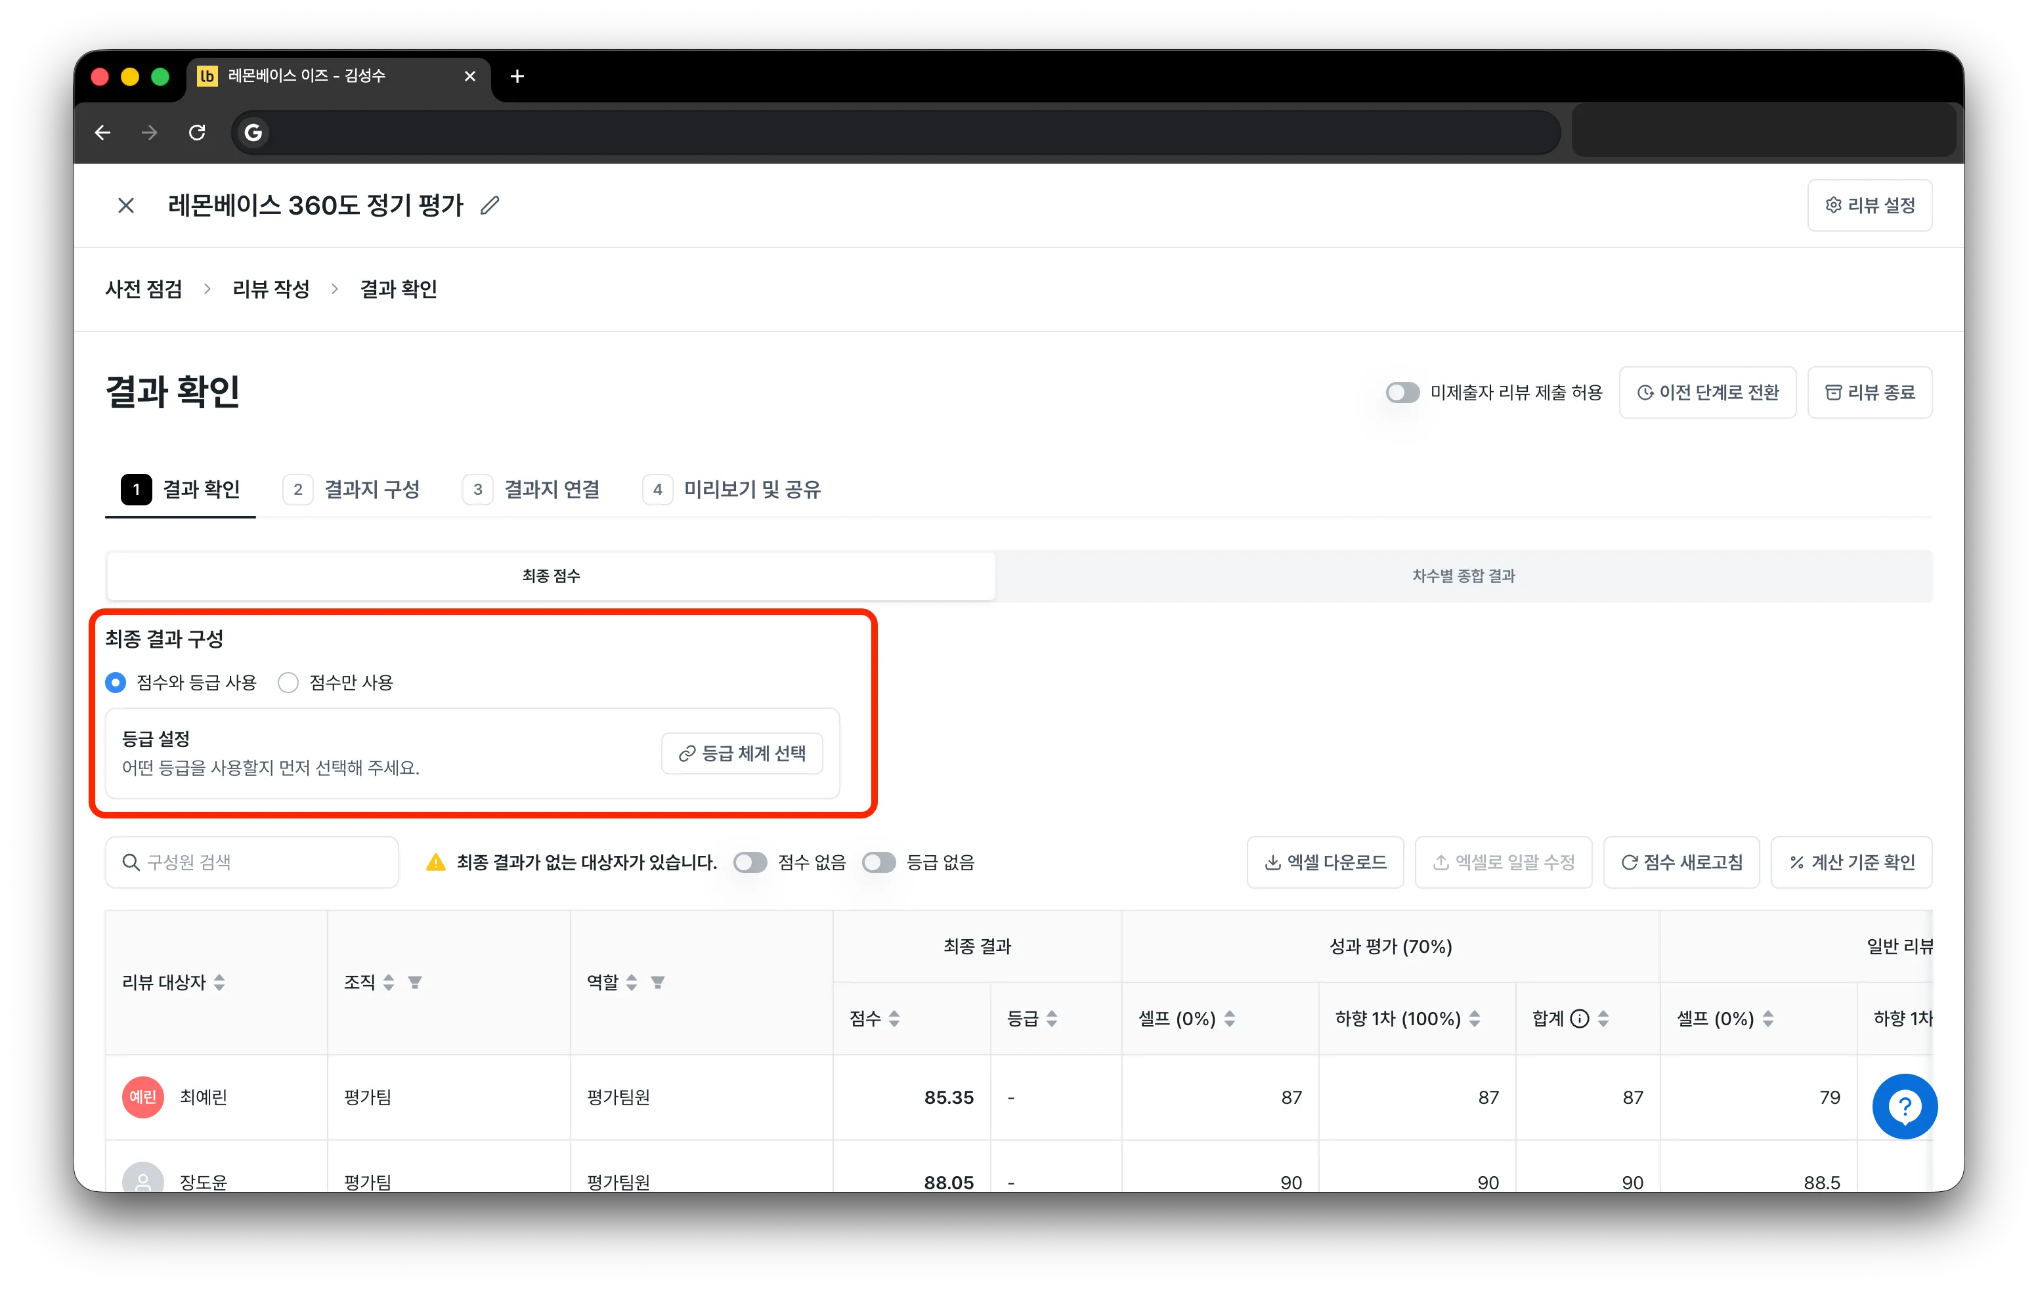Click 최예린's red avatar icon

[x=143, y=1097]
